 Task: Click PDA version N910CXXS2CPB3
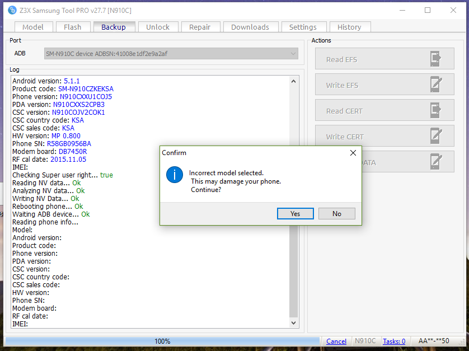(x=79, y=105)
